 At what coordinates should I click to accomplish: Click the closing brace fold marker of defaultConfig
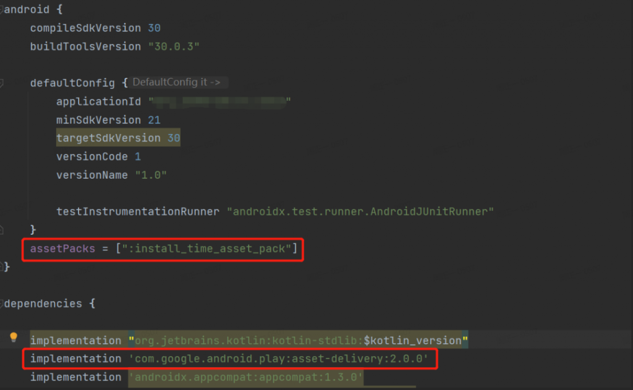point(1,230)
